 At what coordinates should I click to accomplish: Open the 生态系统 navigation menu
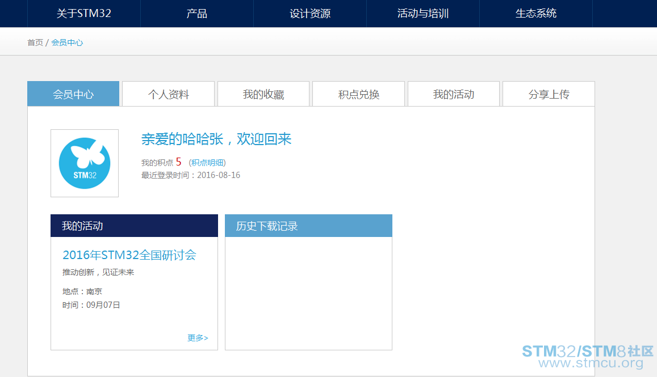tap(536, 14)
